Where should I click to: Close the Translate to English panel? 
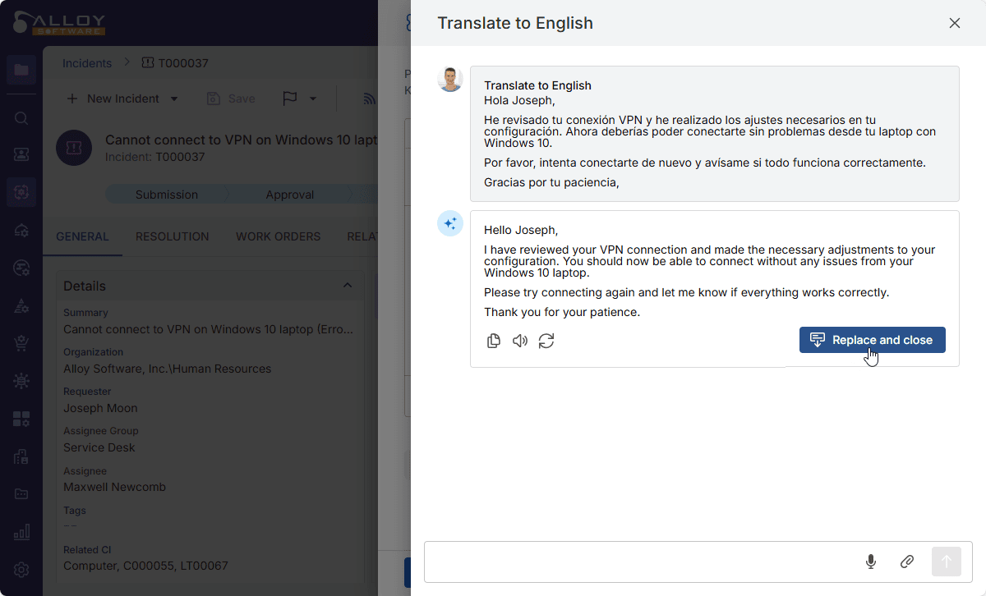click(955, 23)
